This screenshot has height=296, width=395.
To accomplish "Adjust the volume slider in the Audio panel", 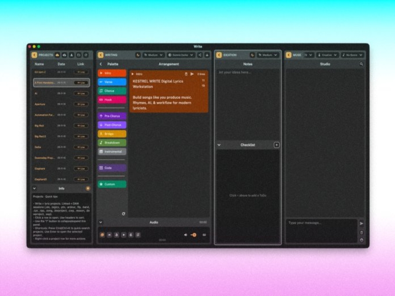I will (194, 235).
